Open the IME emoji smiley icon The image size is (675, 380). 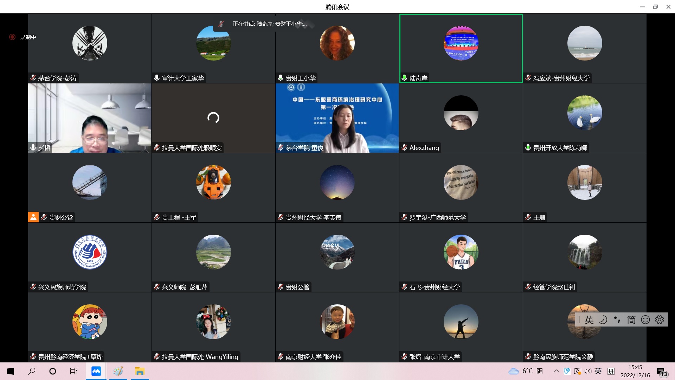tap(645, 319)
